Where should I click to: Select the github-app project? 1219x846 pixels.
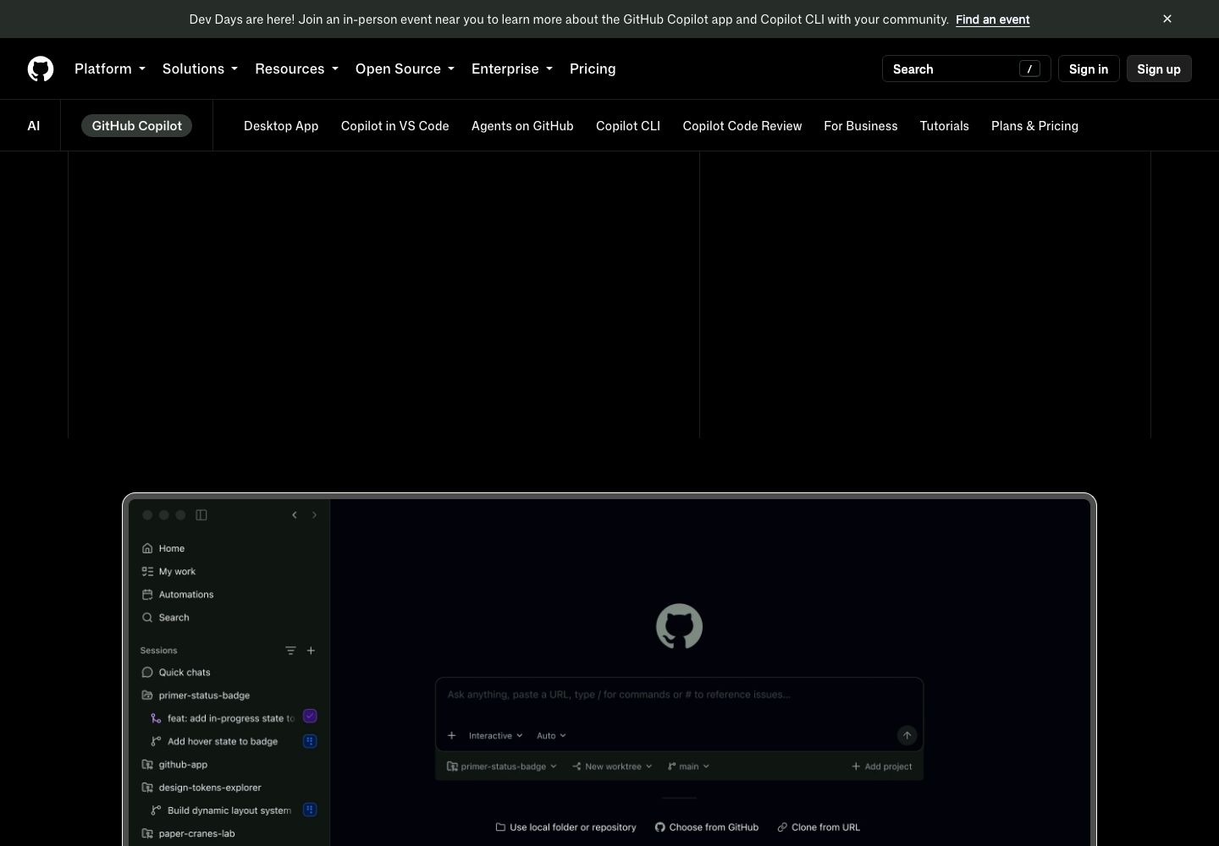click(x=174, y=764)
